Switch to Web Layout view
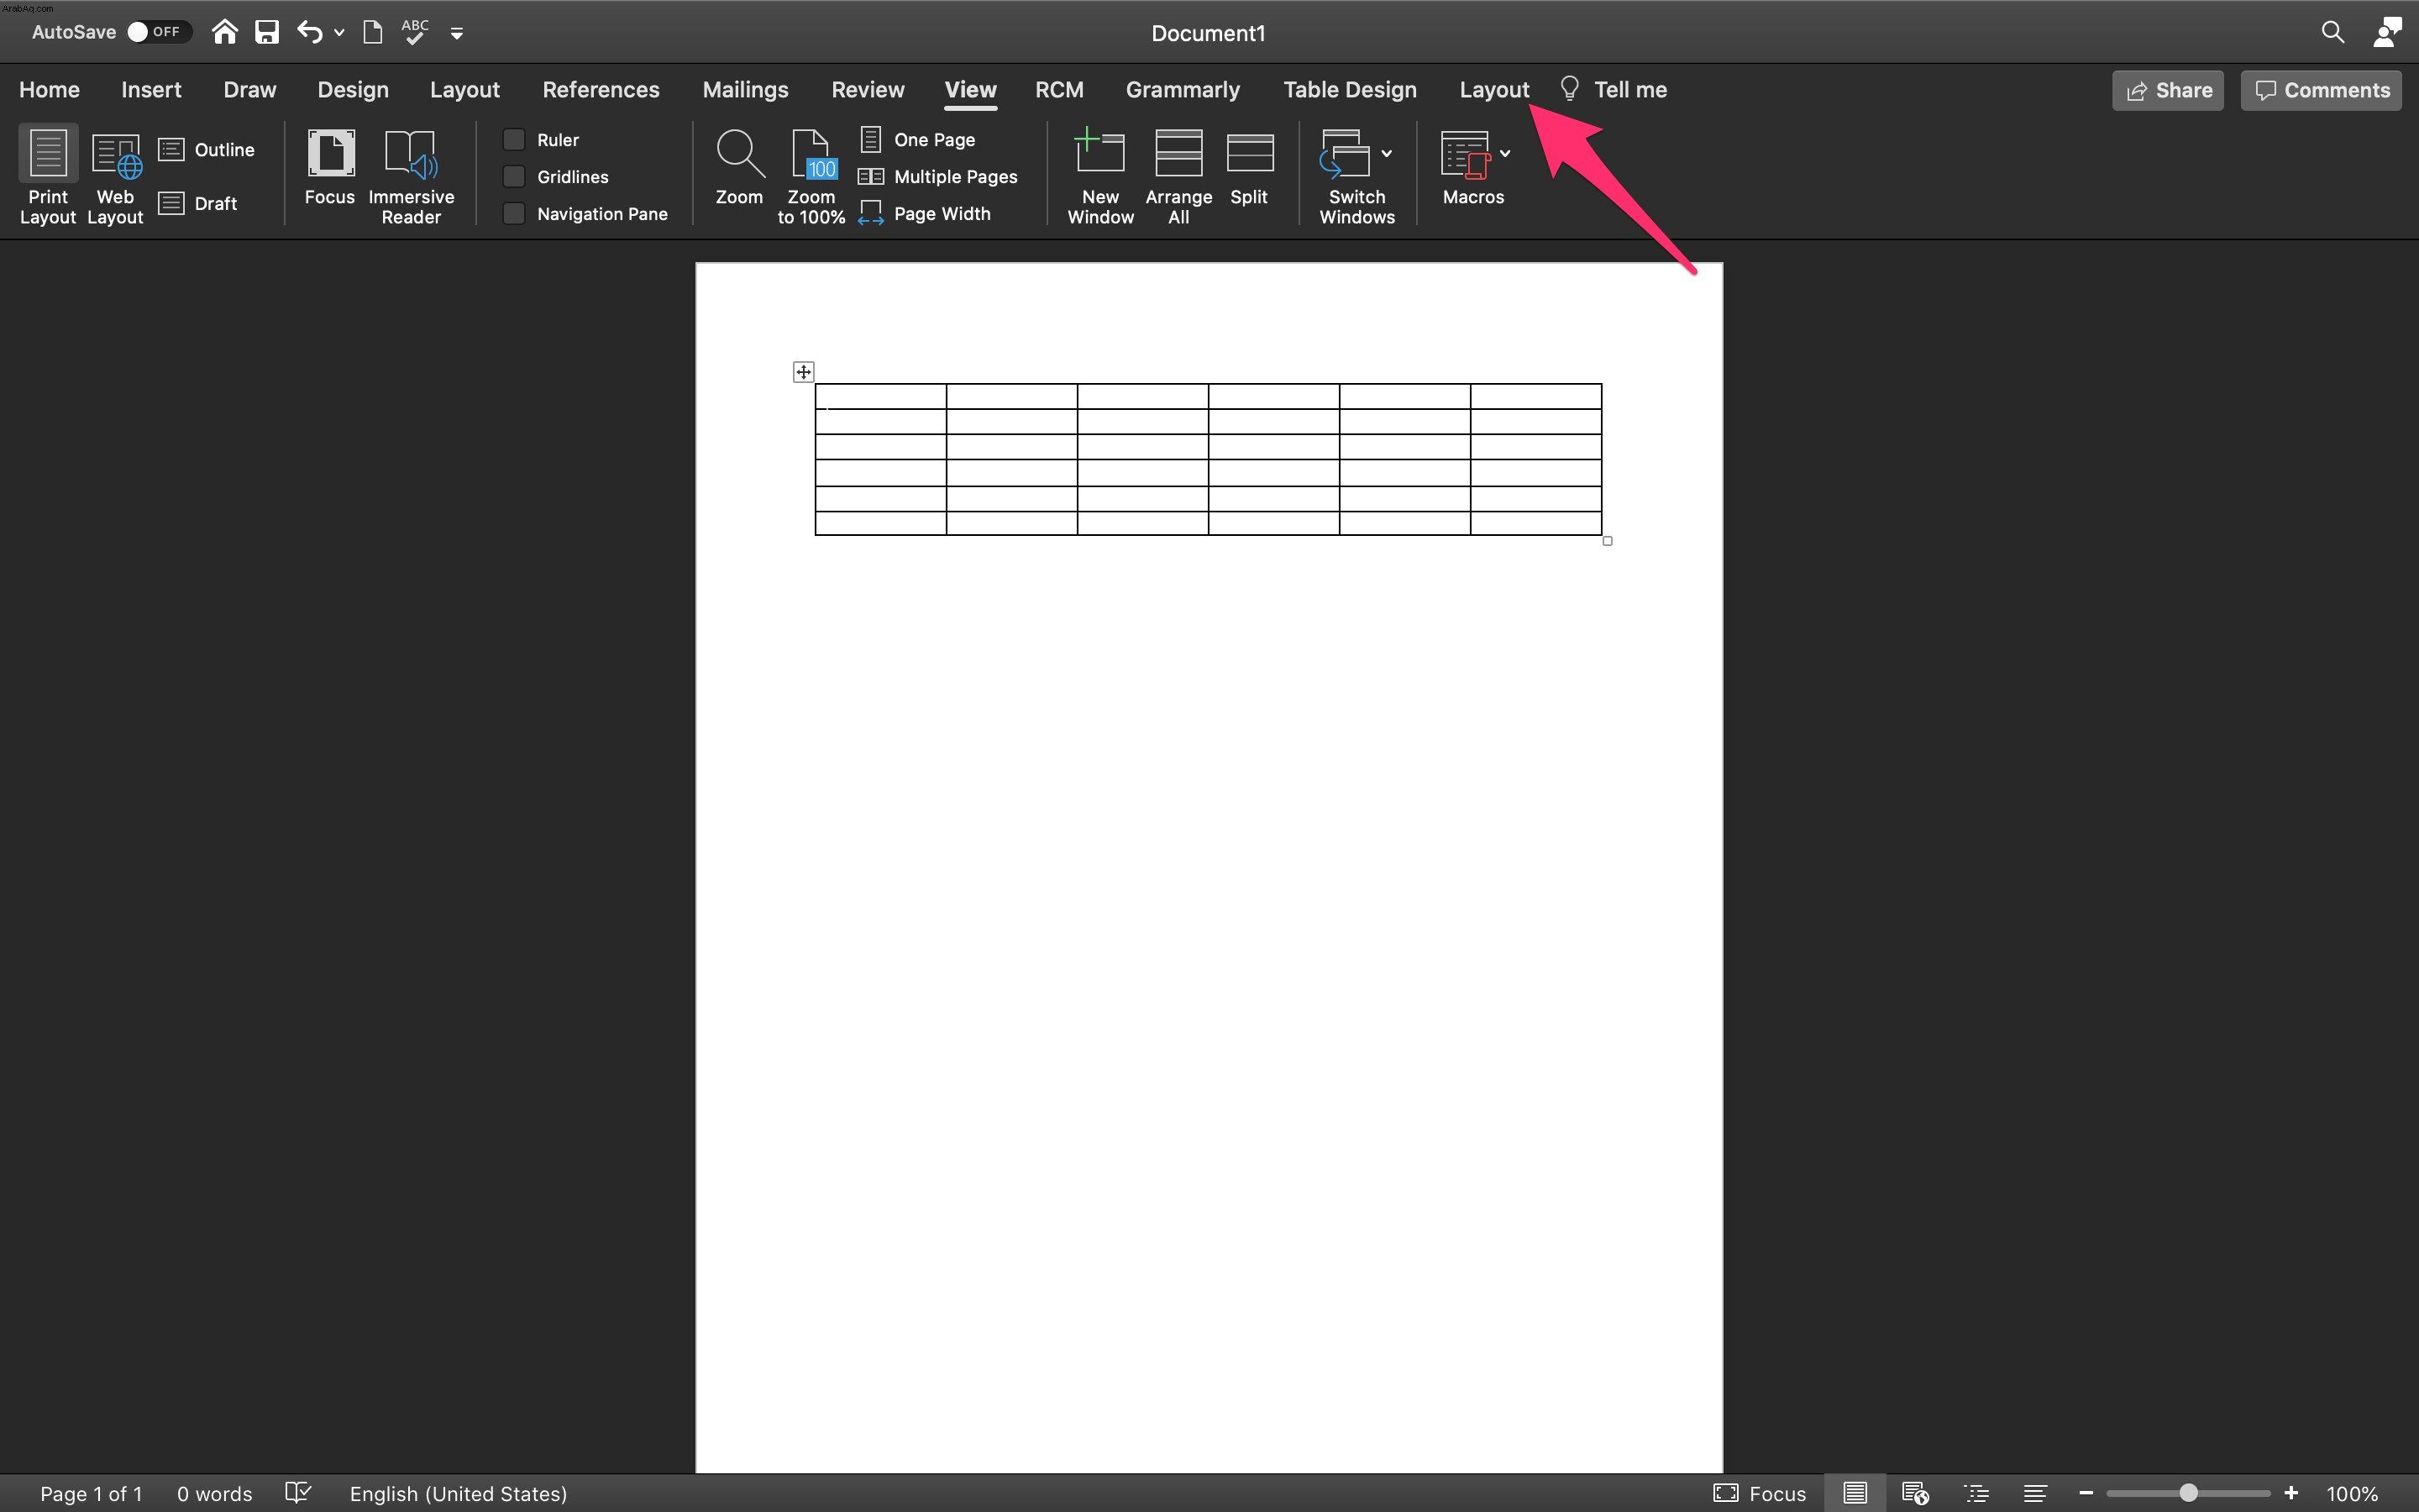This screenshot has width=2419, height=1512. click(115, 177)
